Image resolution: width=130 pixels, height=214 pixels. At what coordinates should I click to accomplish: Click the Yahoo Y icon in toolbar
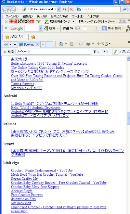click(39, 22)
